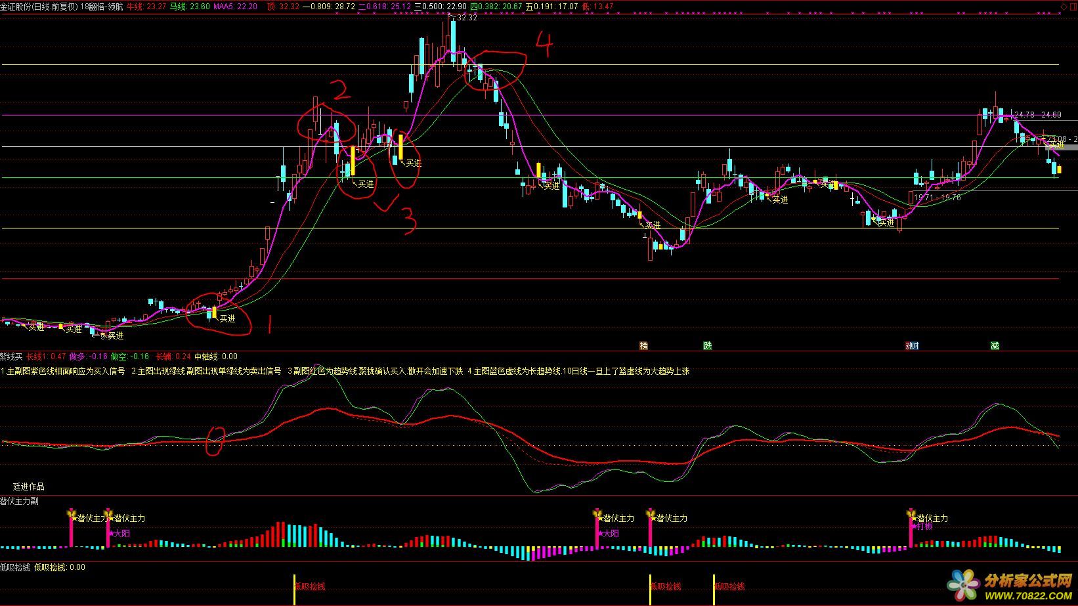Viewport: 1078px width, 606px height.
Task: Click the yellow candle with 买进 under the 32.32 peak slope
Action: [x=538, y=171]
